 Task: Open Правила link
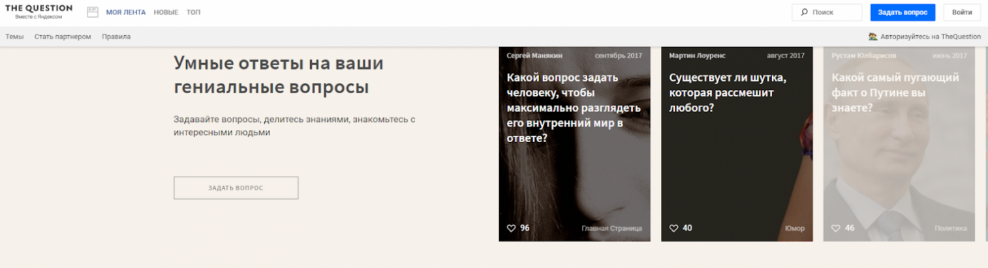click(116, 37)
